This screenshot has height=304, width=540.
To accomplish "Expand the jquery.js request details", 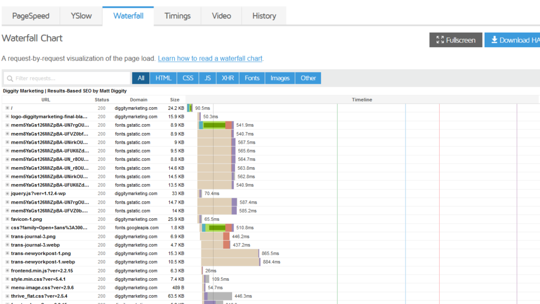I will 7,194.
